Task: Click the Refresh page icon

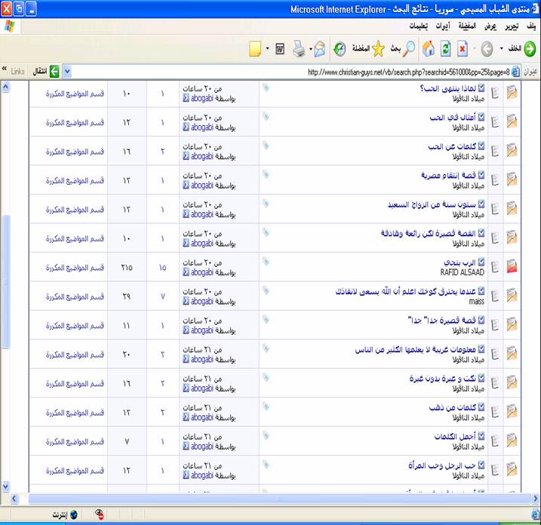Action: point(445,49)
